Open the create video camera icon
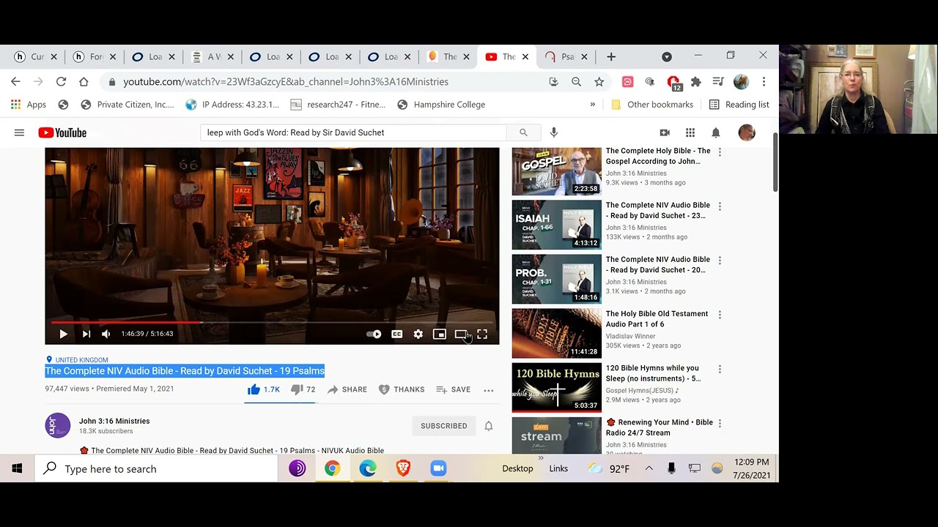Image resolution: width=938 pixels, height=527 pixels. 665,132
